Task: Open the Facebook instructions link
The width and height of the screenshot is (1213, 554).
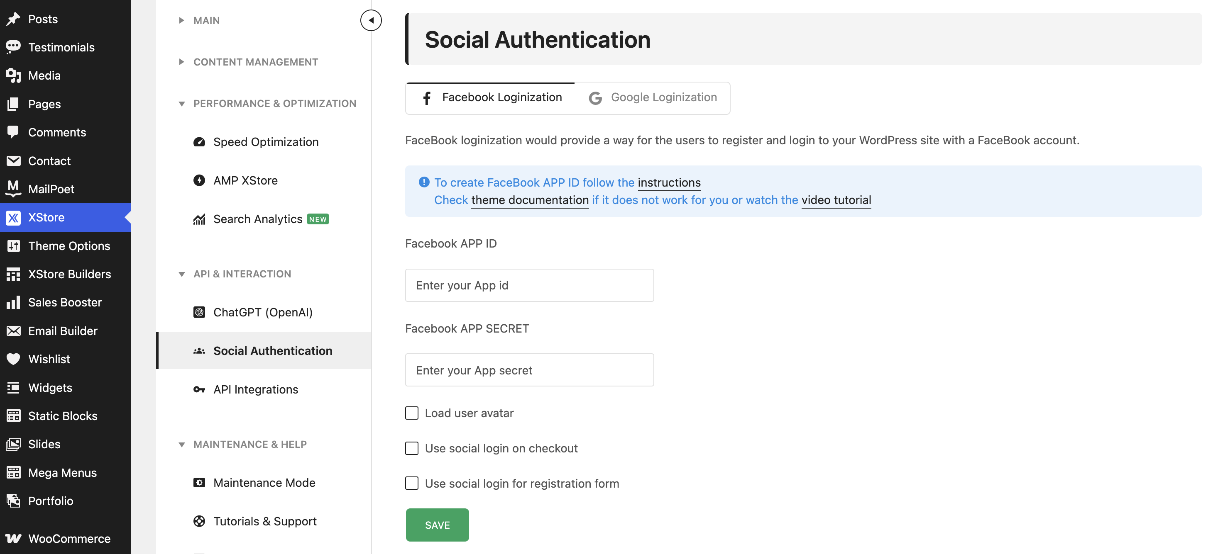Action: [669, 182]
